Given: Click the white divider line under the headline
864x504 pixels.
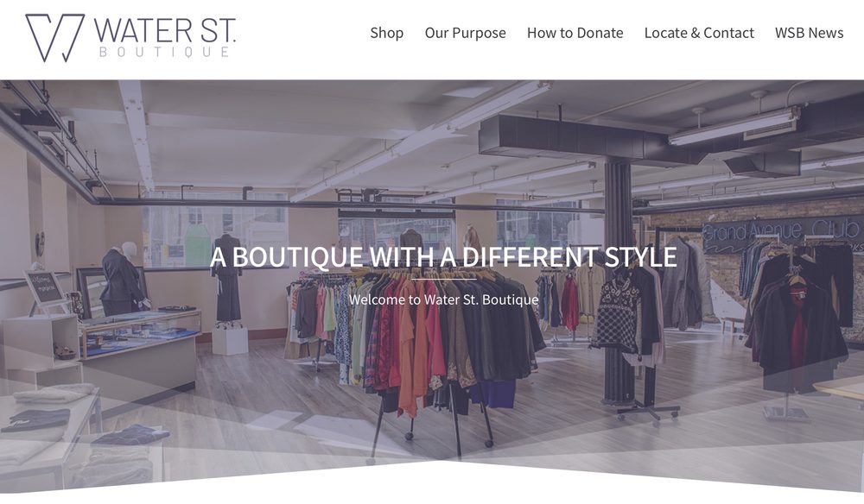Looking at the screenshot, I should pyautogui.click(x=443, y=280).
